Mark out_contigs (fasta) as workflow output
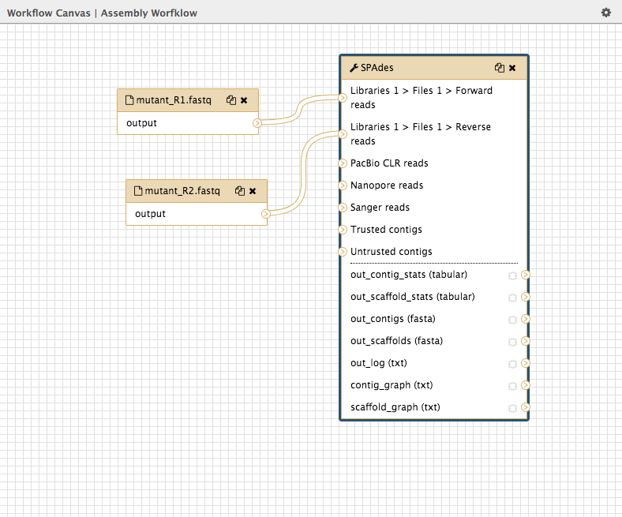 pos(512,320)
